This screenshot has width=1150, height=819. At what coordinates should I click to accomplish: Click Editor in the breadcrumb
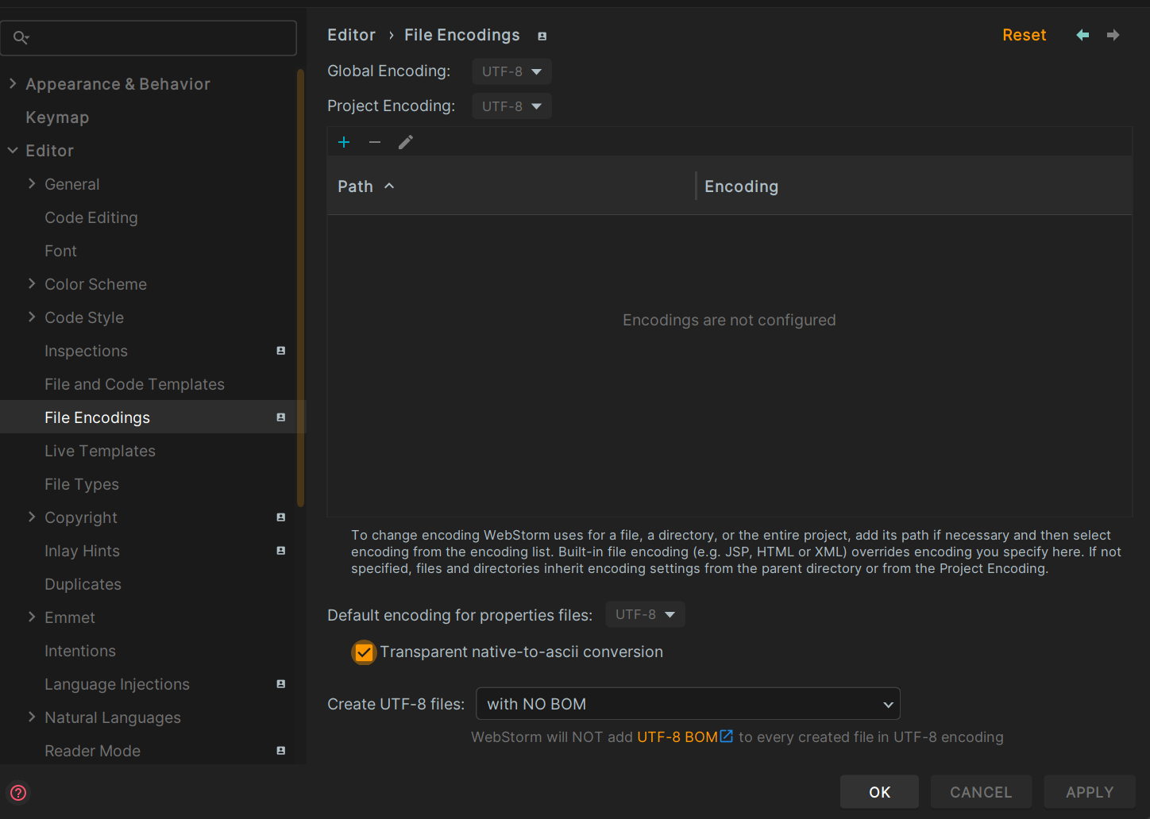(x=351, y=35)
